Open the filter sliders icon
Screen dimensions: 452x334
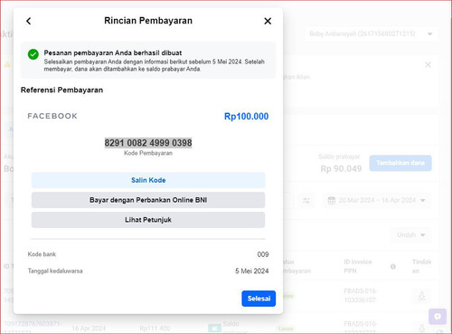pos(306,200)
